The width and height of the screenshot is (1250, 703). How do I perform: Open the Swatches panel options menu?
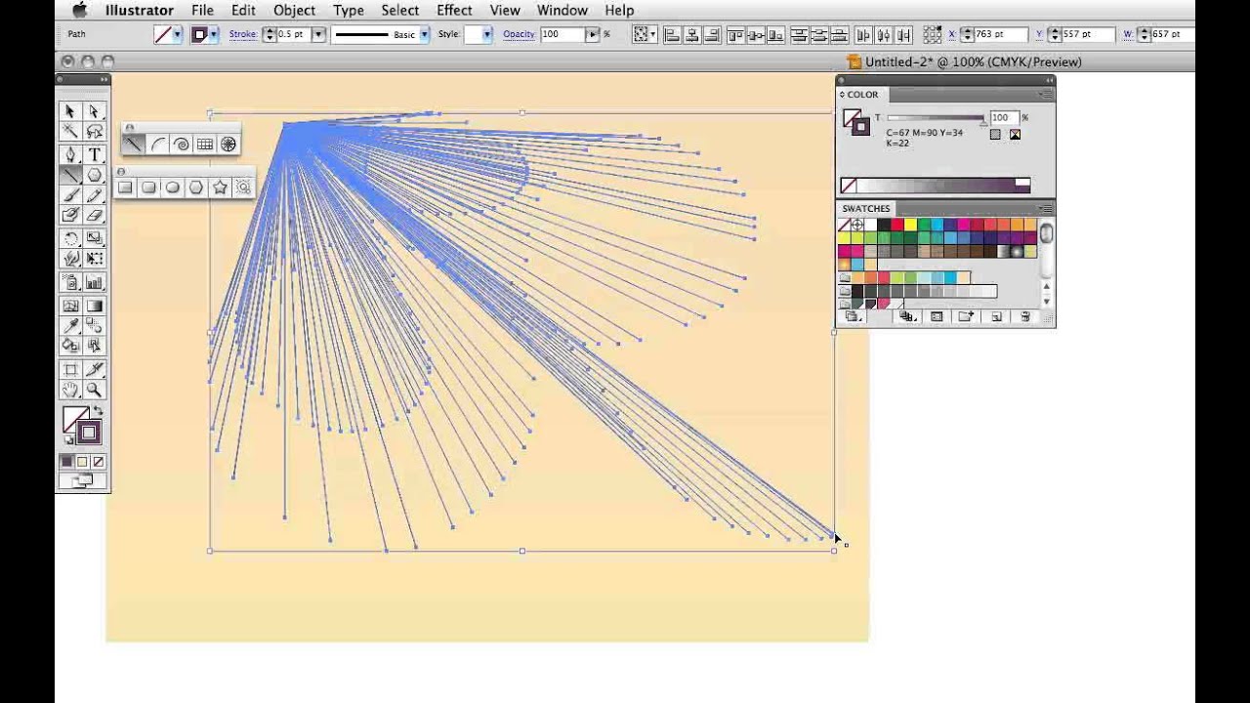click(1046, 209)
